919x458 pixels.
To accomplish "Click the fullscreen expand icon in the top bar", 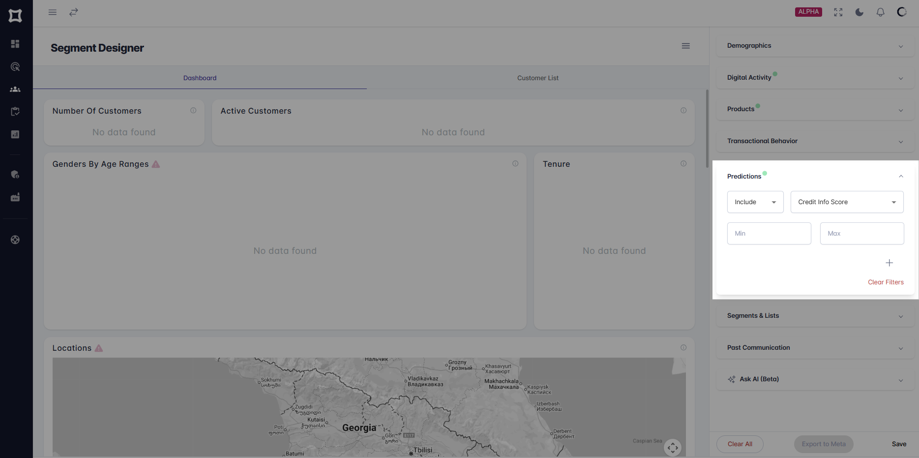I will tap(838, 12).
